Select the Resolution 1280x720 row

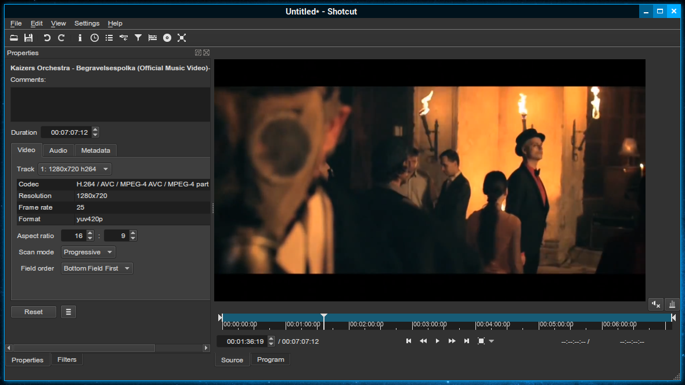[x=114, y=196]
